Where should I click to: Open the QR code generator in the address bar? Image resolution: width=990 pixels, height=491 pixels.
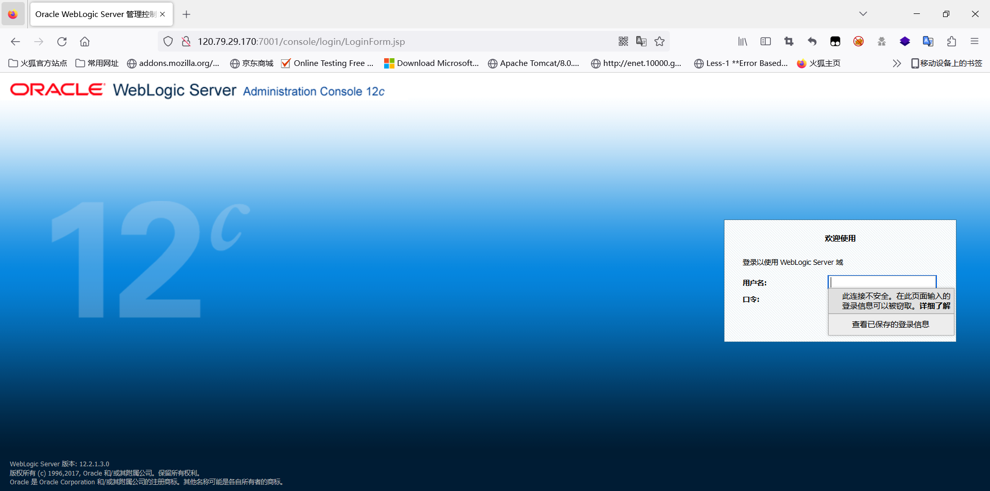tap(623, 41)
